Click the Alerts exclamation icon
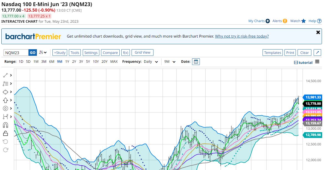The width and height of the screenshot is (325, 170). [285, 21]
